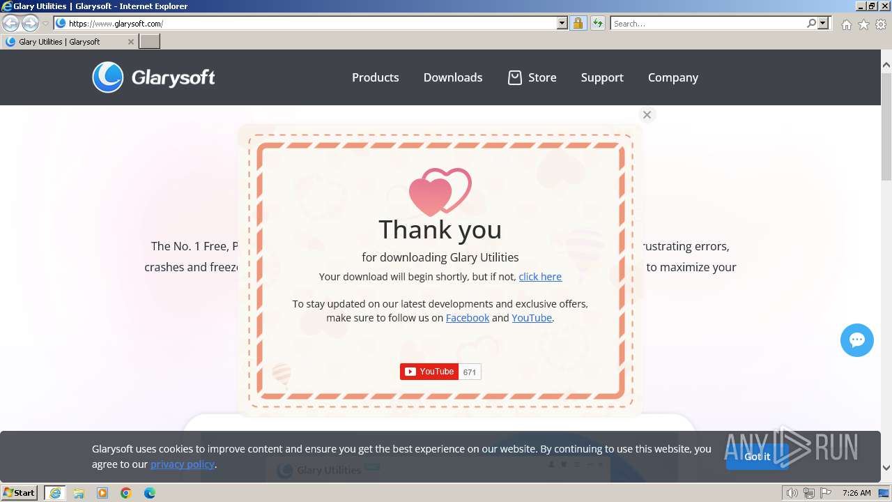Click the Home icon

[846, 24]
